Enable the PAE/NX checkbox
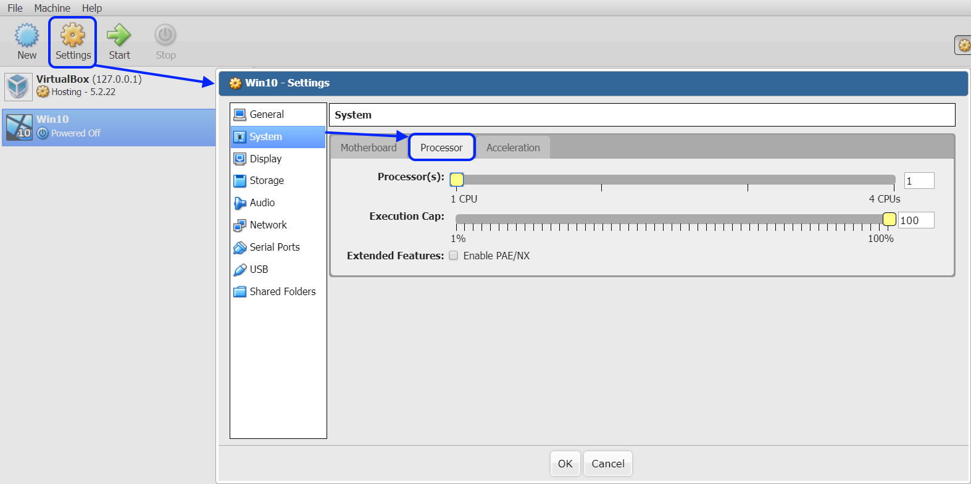 click(x=454, y=256)
